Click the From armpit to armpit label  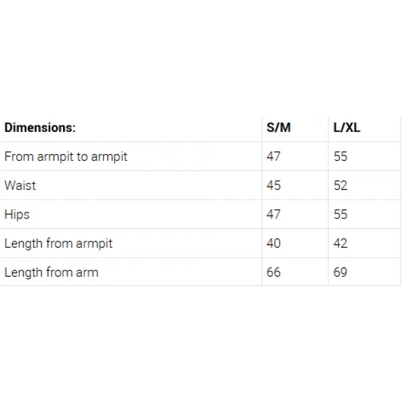pyautogui.click(x=66, y=157)
